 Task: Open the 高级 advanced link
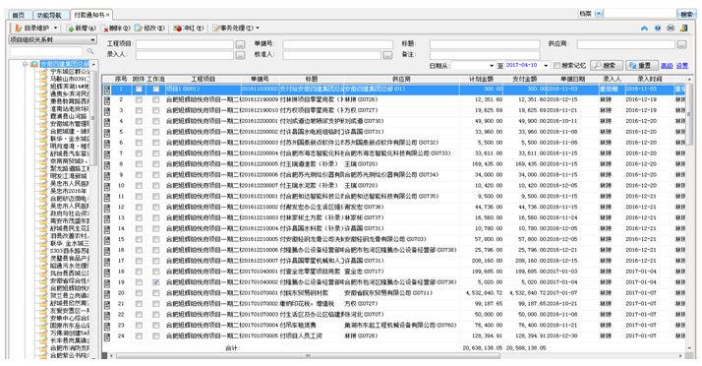point(667,66)
